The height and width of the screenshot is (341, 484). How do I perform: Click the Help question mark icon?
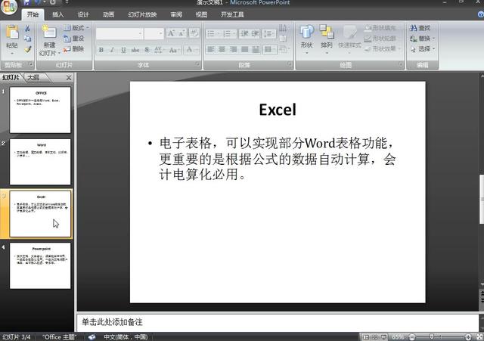481,14
